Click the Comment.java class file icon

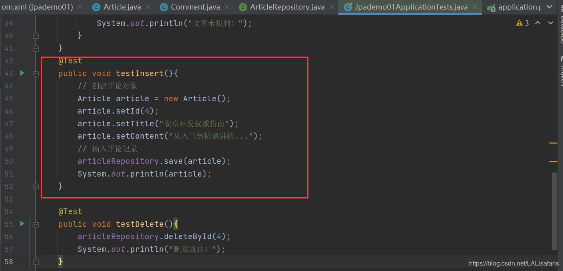(x=163, y=7)
